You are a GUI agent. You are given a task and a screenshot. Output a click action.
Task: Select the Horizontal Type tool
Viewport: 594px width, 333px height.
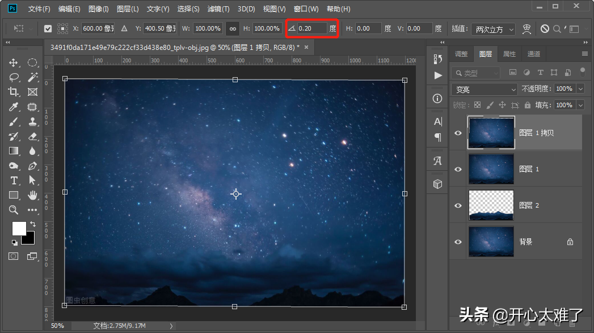14,180
